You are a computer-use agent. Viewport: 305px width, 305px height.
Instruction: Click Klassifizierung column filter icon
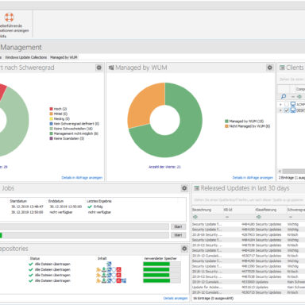click(x=258, y=217)
